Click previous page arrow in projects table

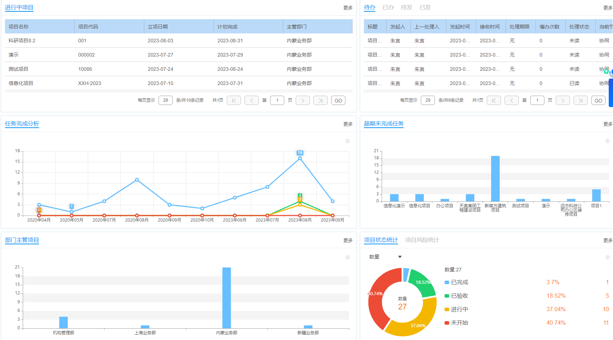pos(251,101)
